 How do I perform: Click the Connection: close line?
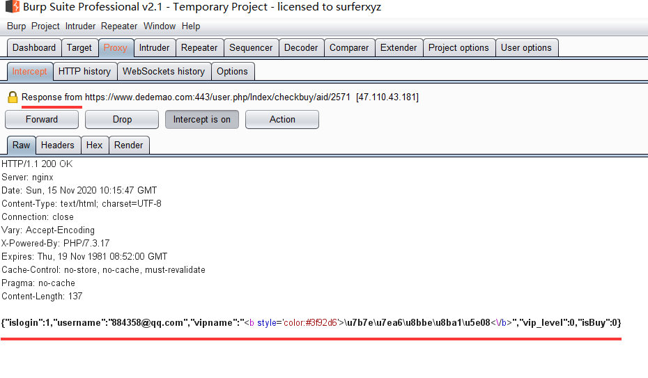point(38,217)
